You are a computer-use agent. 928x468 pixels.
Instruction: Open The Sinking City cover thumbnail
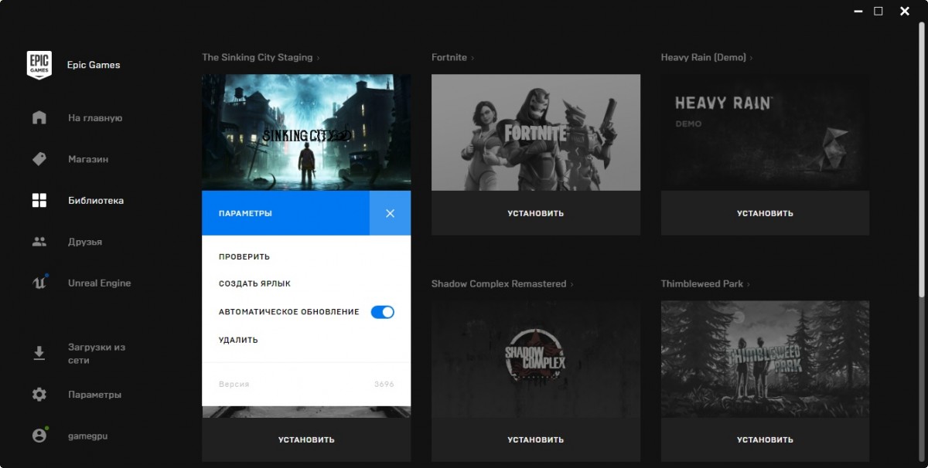point(306,132)
